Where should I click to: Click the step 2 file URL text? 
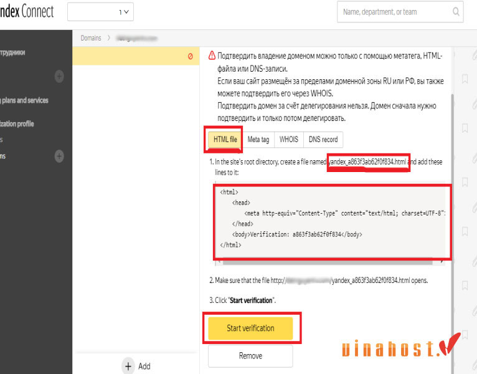click(x=341, y=280)
